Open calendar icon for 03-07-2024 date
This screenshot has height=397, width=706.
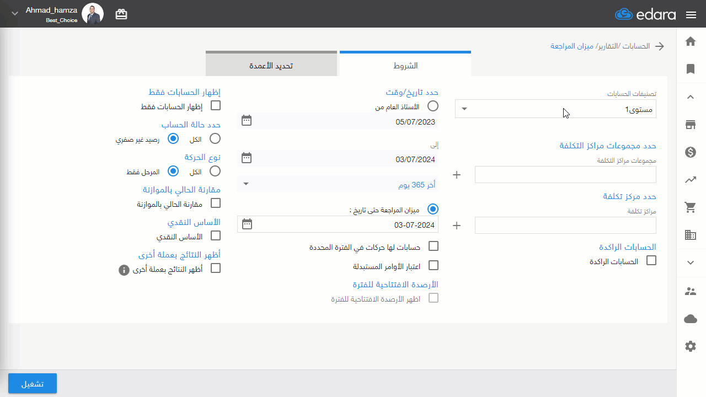[247, 224]
